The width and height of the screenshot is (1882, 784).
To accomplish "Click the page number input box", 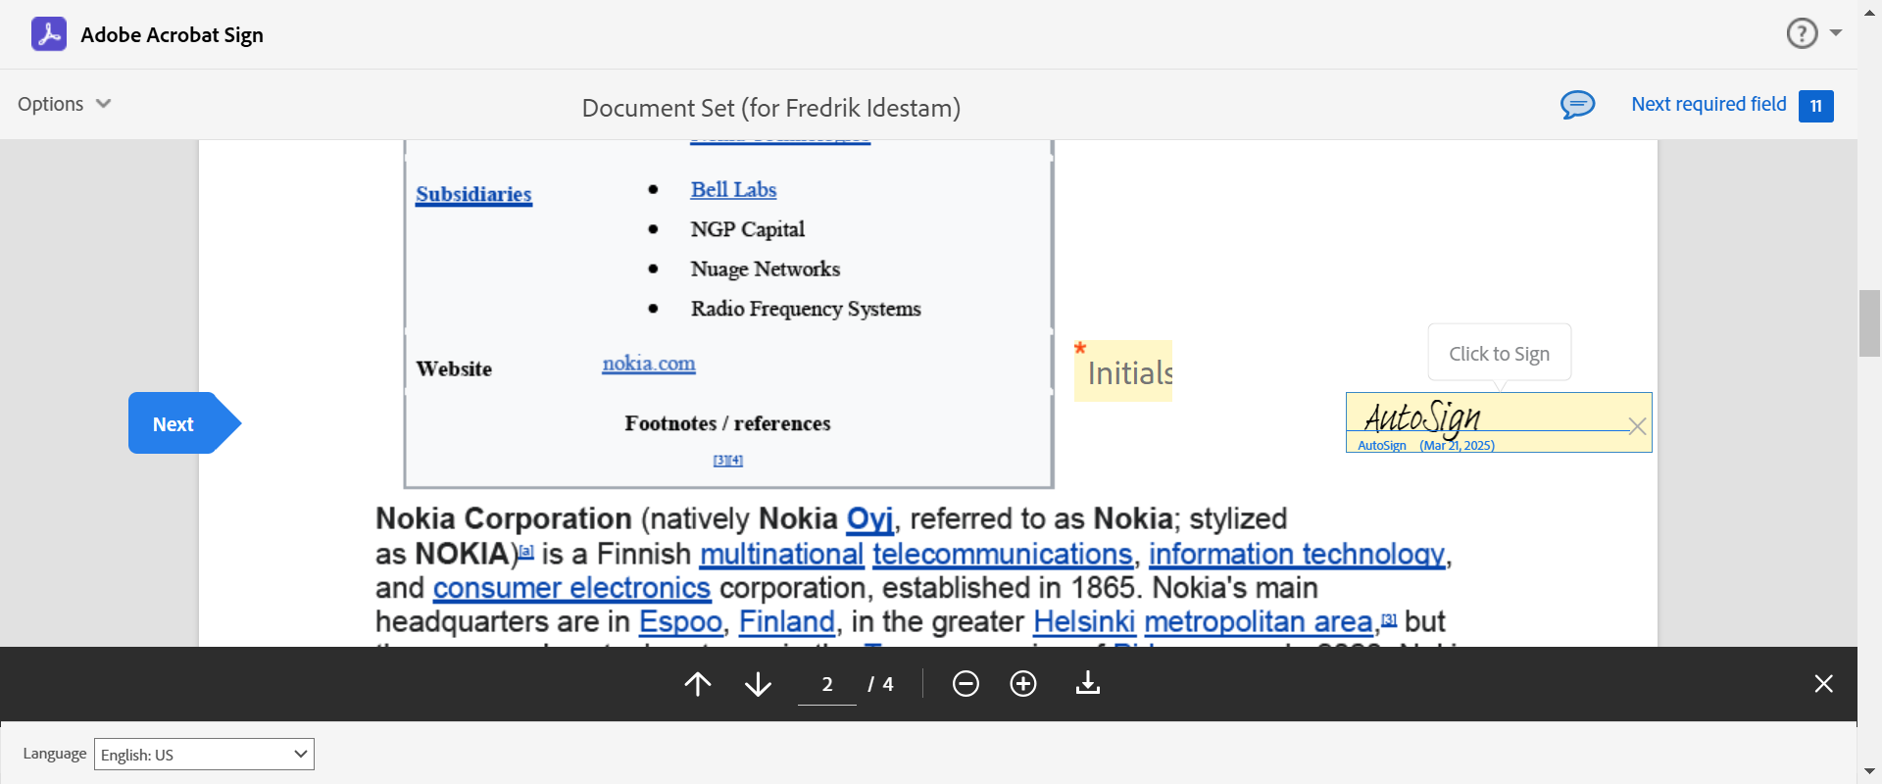I will (x=827, y=684).
